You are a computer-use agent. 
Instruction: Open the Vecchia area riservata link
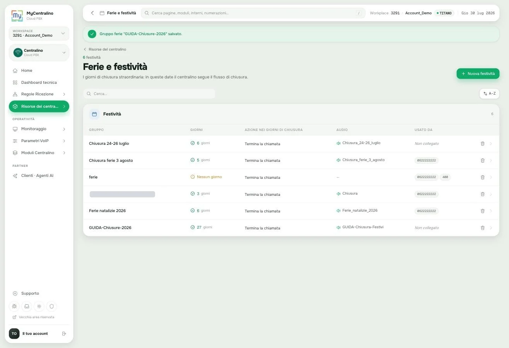(33, 317)
